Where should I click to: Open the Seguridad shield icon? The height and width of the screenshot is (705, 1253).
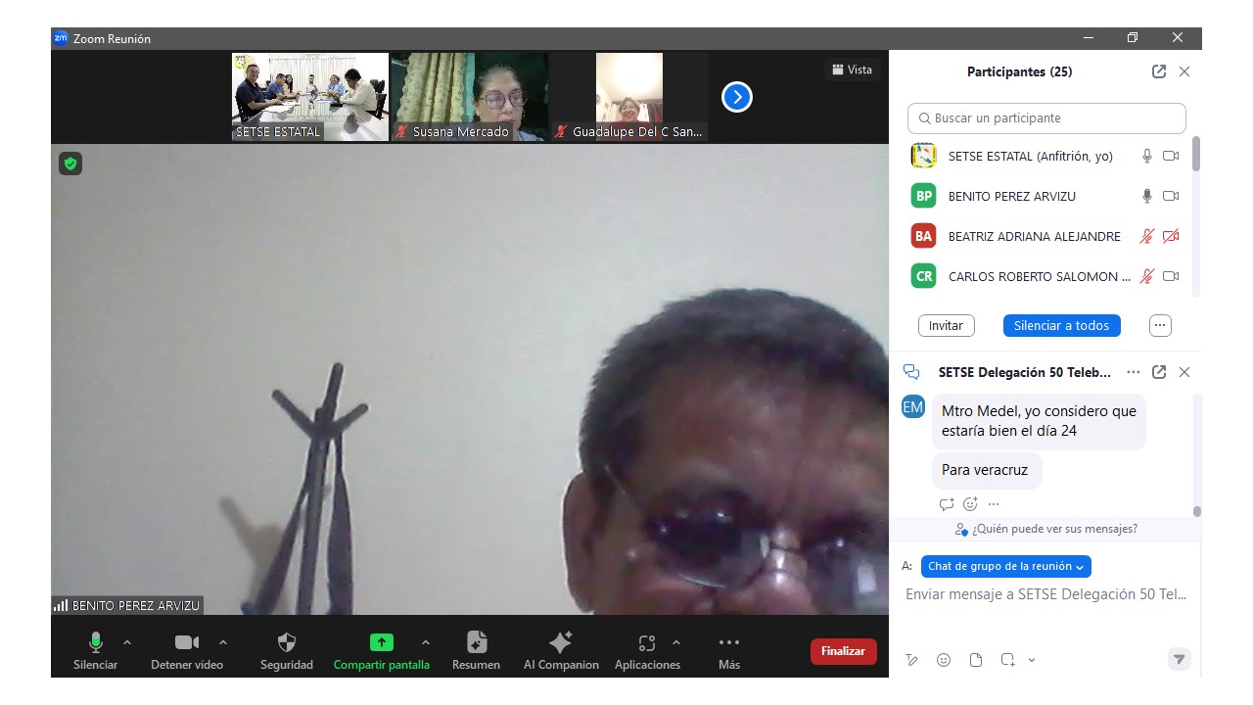coord(286,643)
